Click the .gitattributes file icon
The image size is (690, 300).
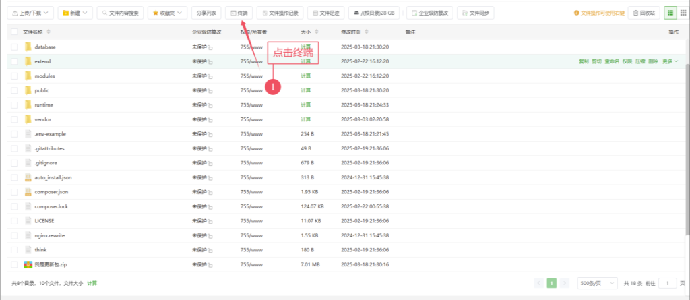point(28,148)
